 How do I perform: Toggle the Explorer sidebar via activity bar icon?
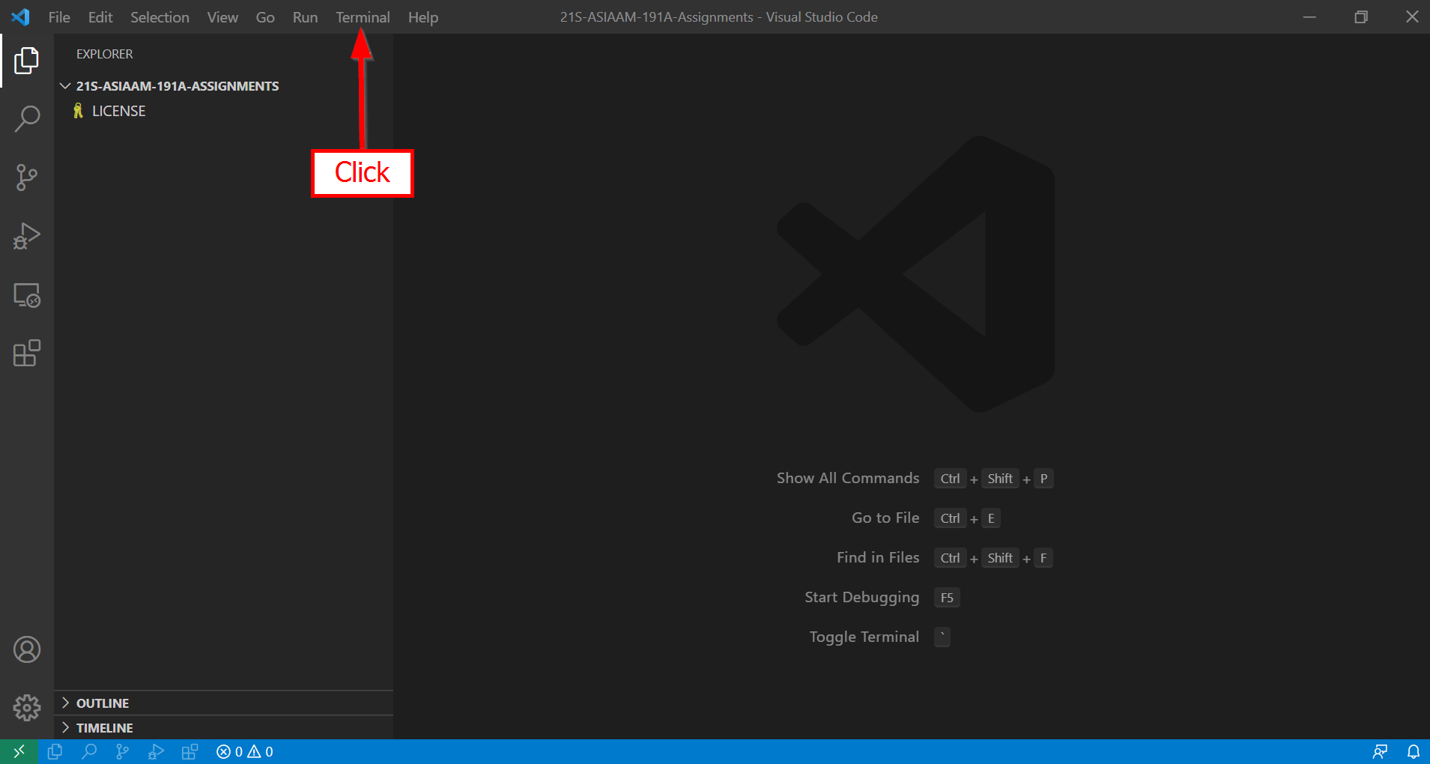click(x=27, y=61)
